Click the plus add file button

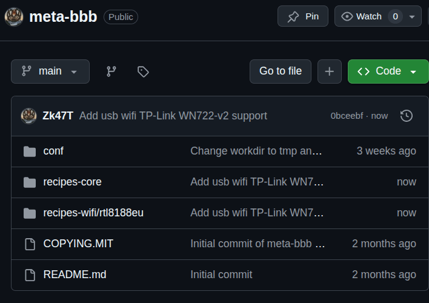[x=329, y=72]
